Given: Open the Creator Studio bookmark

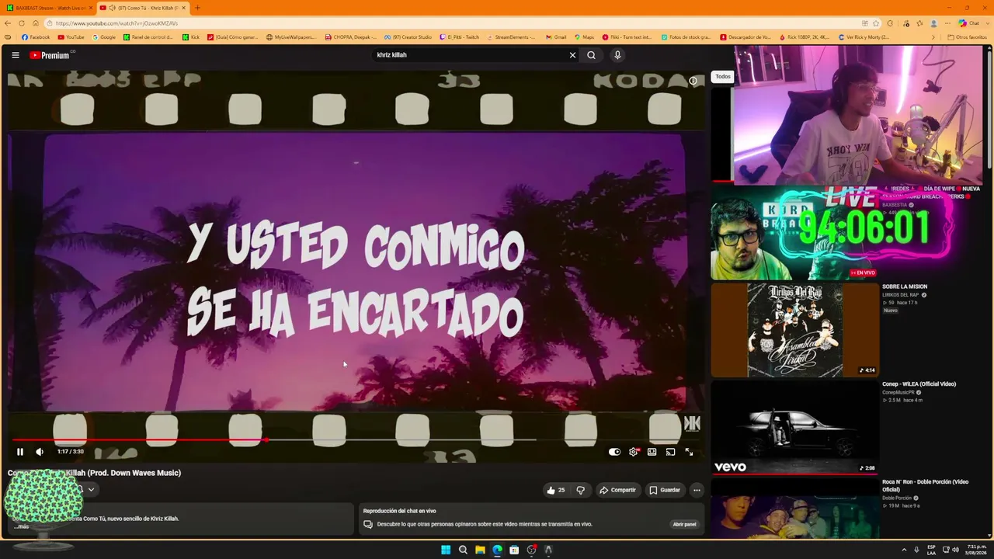Looking at the screenshot, I should [x=408, y=37].
